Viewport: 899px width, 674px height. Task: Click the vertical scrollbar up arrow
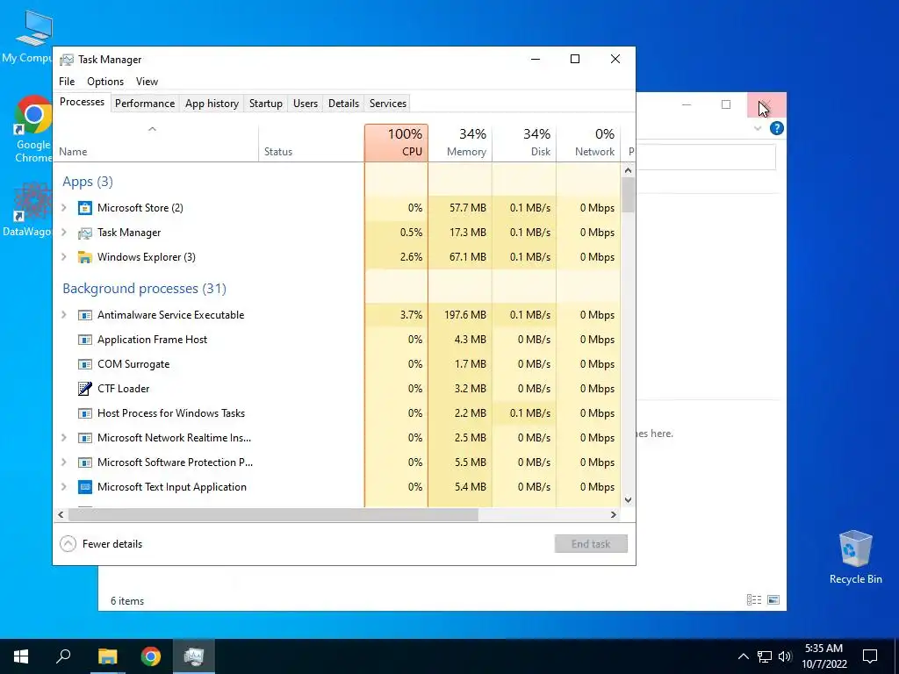click(628, 170)
